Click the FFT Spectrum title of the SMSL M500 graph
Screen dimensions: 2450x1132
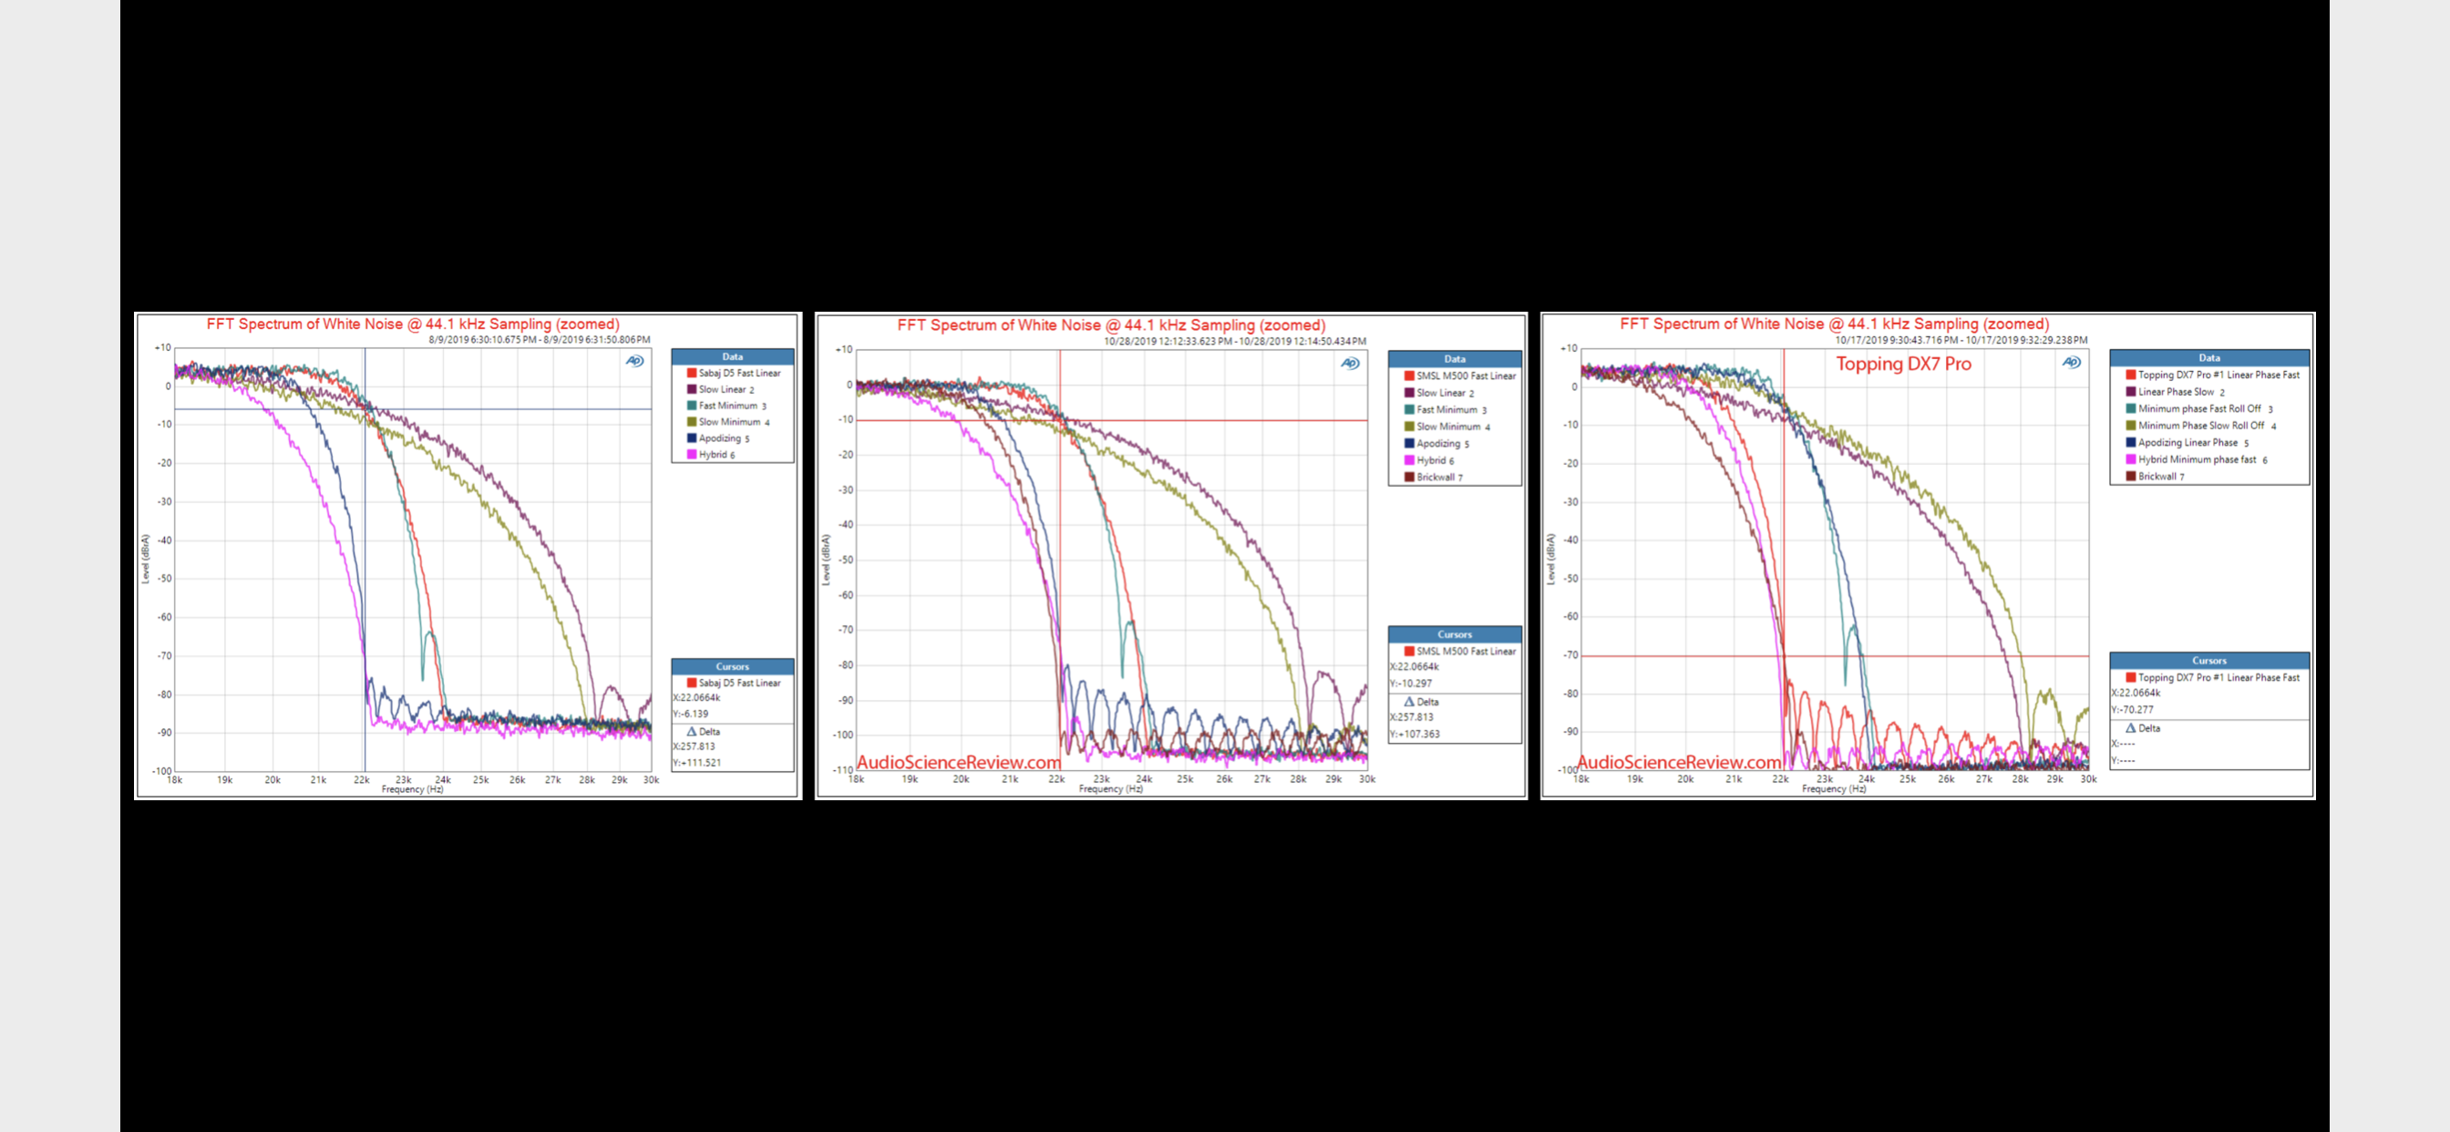[x=1111, y=325]
